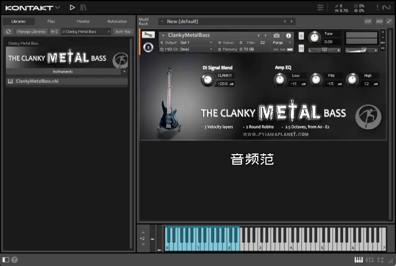Open the Instruments dropdown arrow in library
The width and height of the screenshot is (396, 266).
(x=125, y=71)
